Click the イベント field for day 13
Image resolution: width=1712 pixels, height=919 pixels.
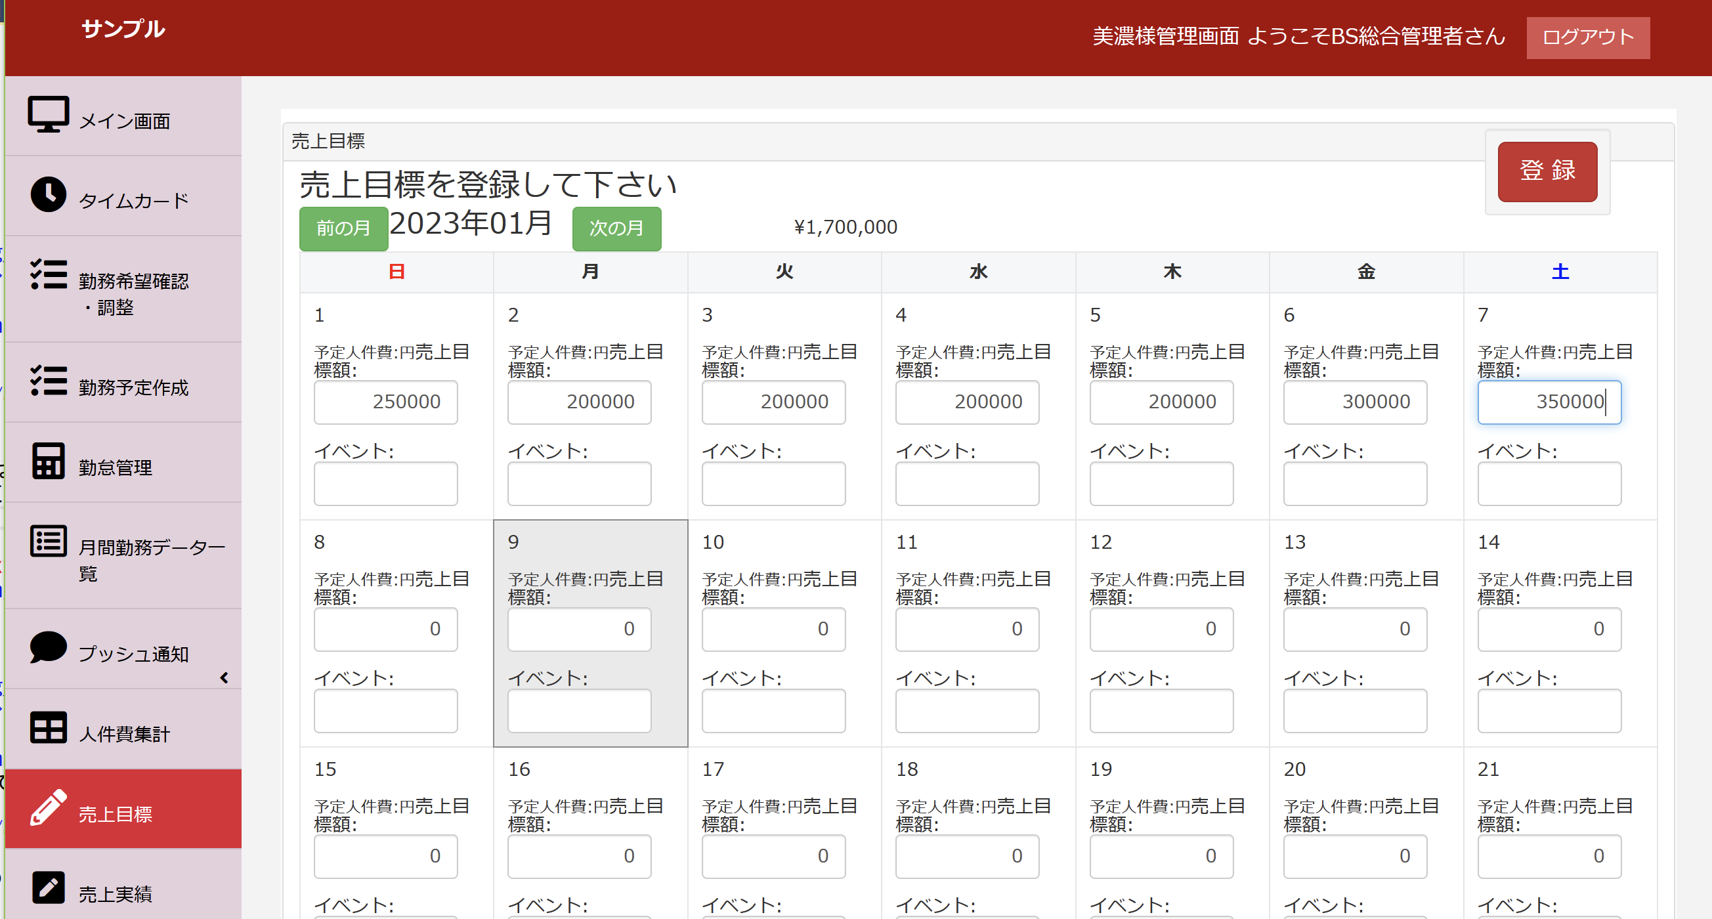[x=1355, y=711]
